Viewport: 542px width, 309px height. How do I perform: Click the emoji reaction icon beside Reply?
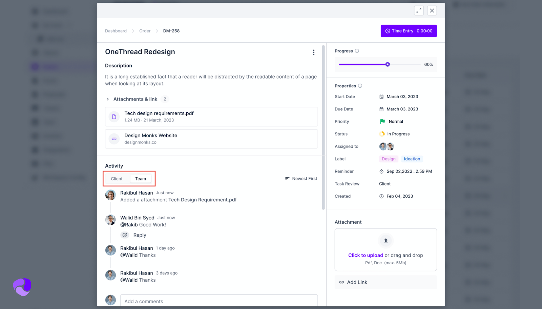tap(125, 235)
